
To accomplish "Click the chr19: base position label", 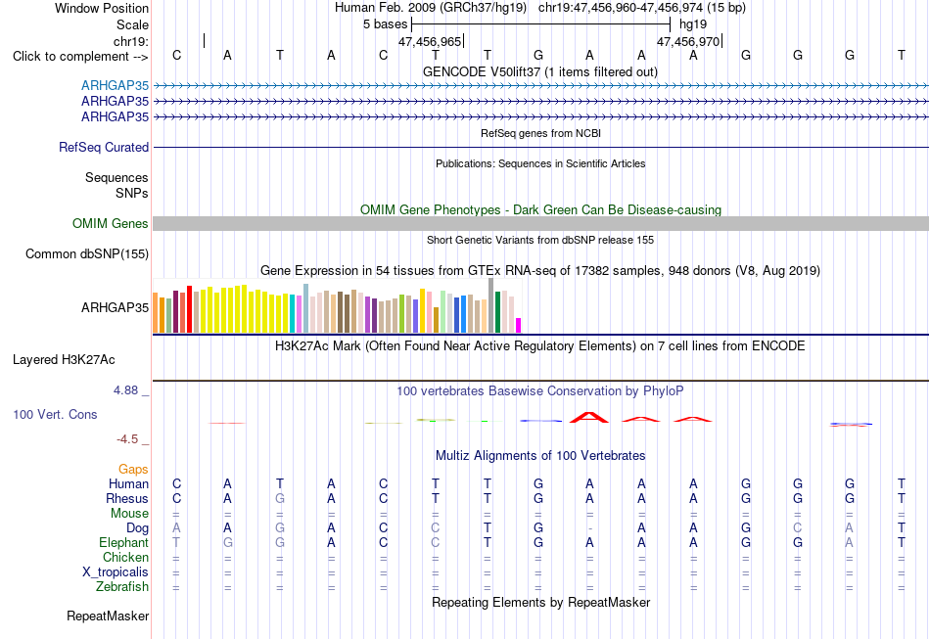I will pyautogui.click(x=131, y=41).
